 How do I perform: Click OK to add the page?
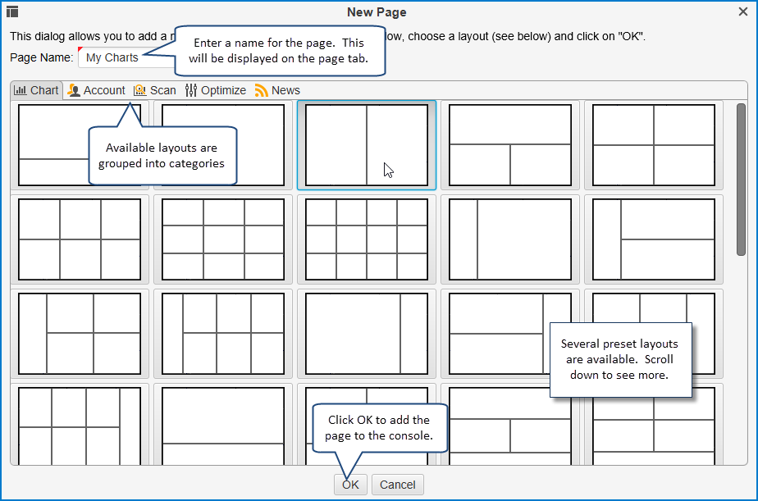coord(350,485)
